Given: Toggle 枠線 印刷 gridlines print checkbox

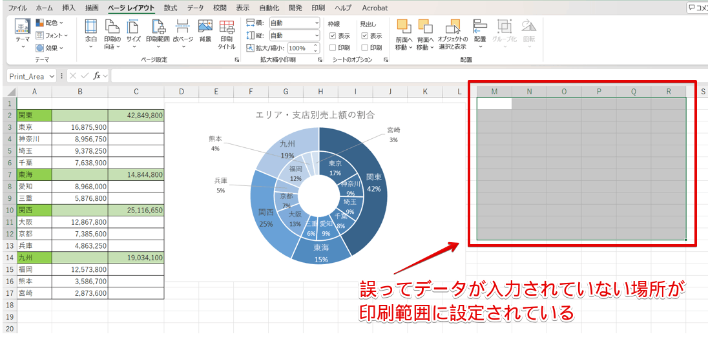Looking at the screenshot, I should point(332,47).
